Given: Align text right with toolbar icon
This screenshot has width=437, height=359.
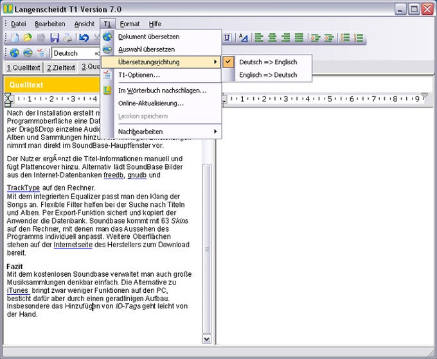Looking at the screenshot, I should (x=286, y=38).
